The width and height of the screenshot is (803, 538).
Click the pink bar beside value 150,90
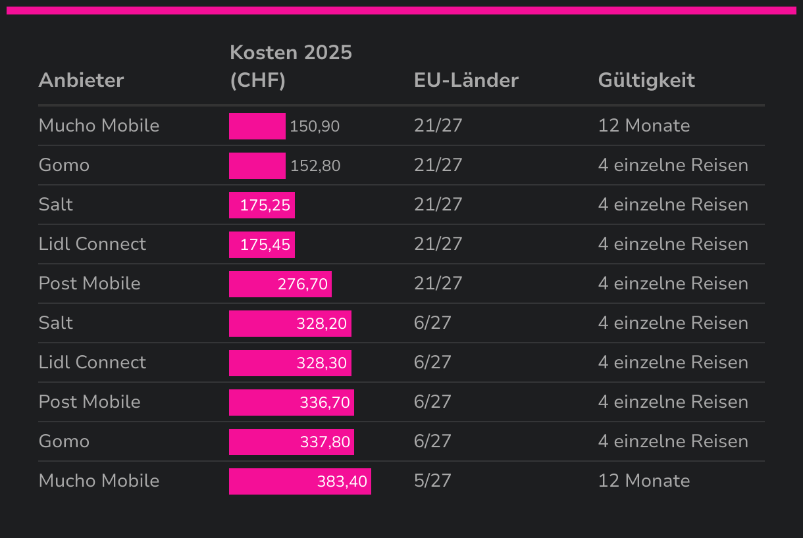[257, 126]
